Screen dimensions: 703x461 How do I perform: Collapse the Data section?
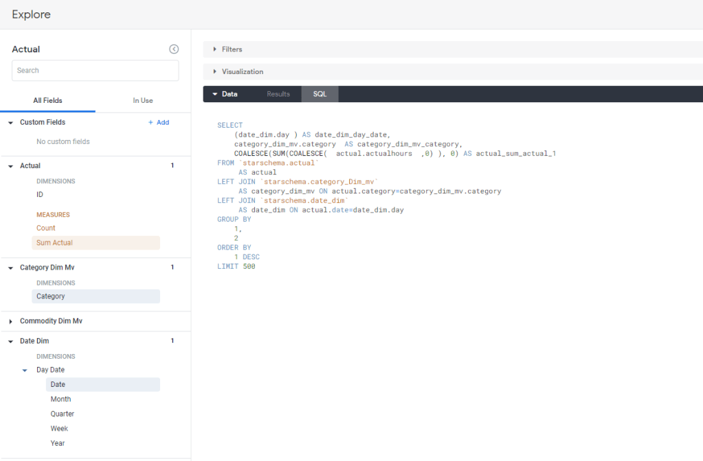click(224, 94)
